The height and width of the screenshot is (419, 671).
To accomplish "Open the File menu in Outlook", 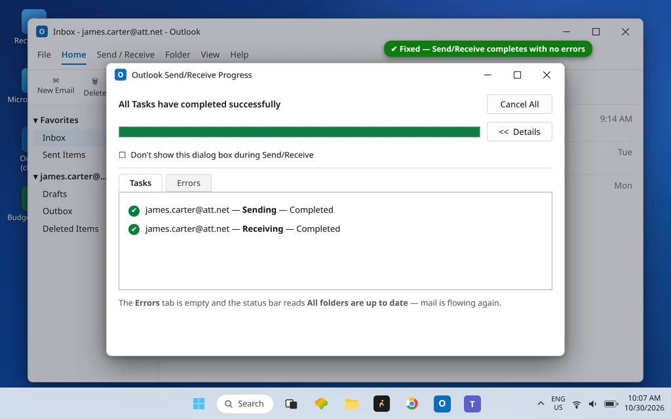I will pos(44,55).
